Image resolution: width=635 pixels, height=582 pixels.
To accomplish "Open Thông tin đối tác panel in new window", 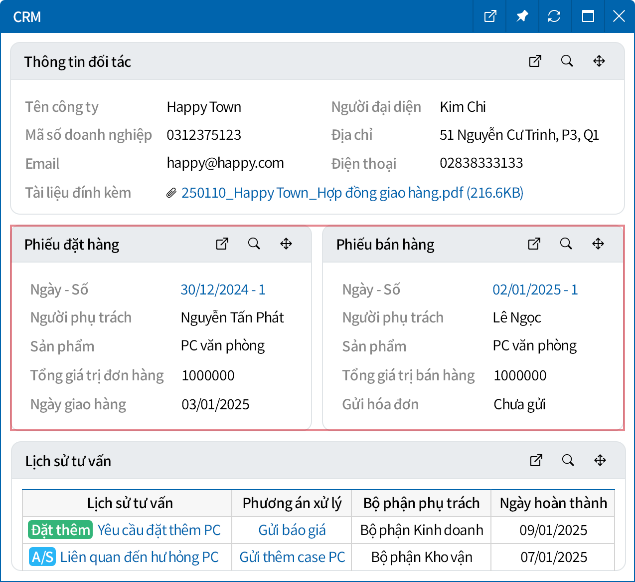I will pos(535,61).
